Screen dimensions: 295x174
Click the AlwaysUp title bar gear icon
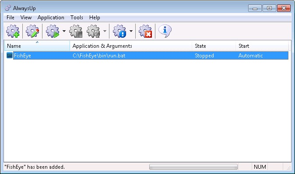click(8, 8)
